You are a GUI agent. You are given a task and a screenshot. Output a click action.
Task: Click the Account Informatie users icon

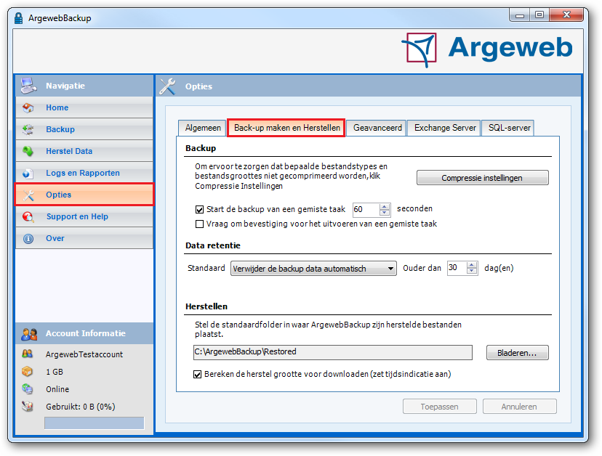[x=29, y=334]
